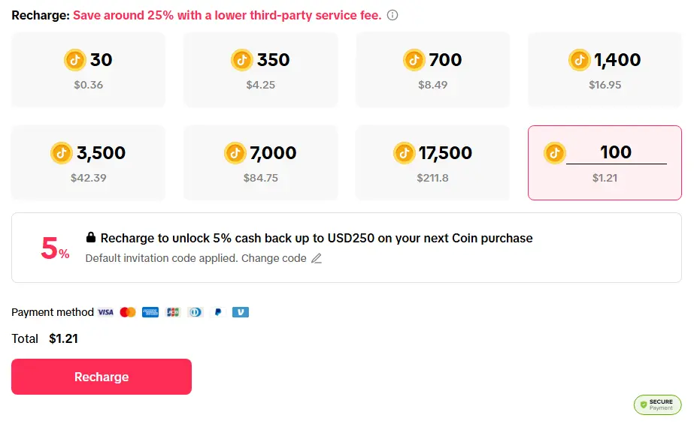Select the 30 coins package for $0.36
694x433 pixels.
[x=89, y=69]
